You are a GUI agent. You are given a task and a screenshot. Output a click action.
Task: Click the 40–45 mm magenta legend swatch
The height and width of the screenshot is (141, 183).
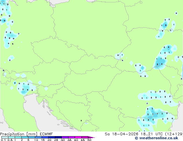click(78, 137)
